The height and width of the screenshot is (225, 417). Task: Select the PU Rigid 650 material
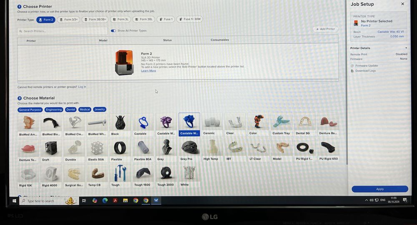click(328, 150)
